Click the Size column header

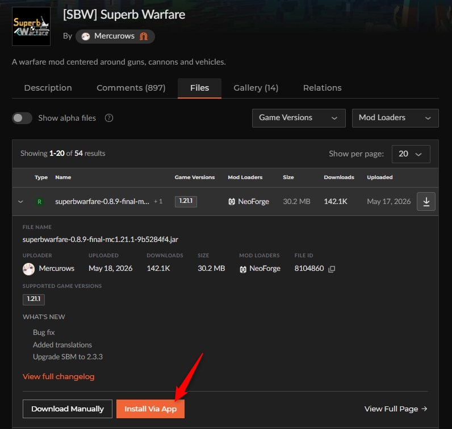pos(288,177)
